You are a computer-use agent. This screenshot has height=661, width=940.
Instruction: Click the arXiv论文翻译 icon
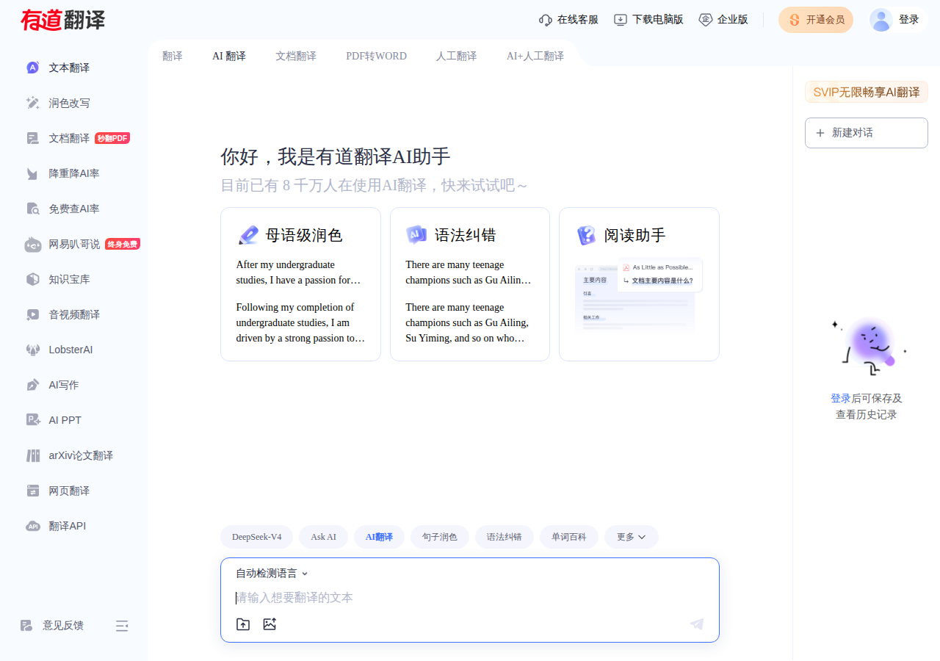point(32,455)
